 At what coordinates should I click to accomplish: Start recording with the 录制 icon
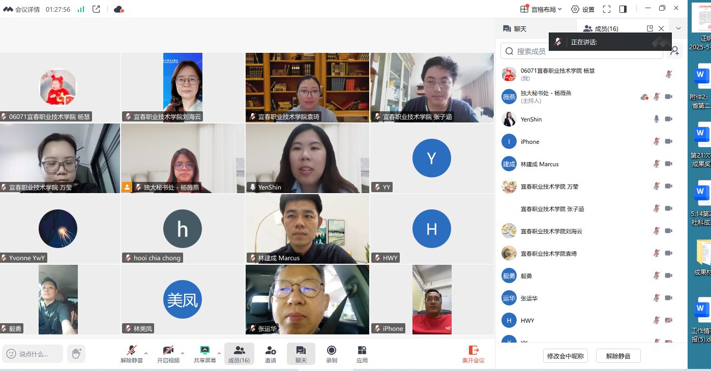[x=332, y=354]
